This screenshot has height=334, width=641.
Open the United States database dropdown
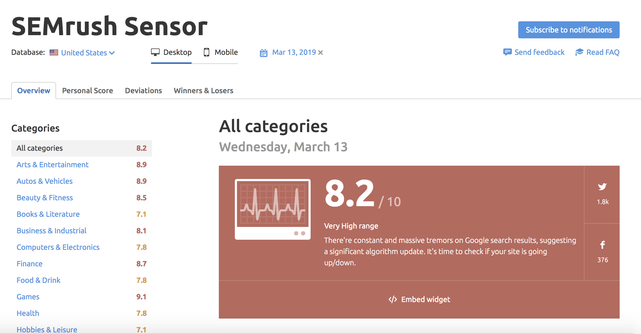coord(88,53)
